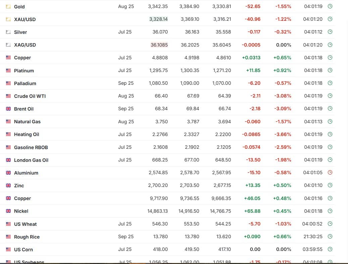Image resolution: width=348 pixels, height=264 pixels.
Task: Click the silver bar icon beside XAG/USD
Action: (x=8, y=45)
